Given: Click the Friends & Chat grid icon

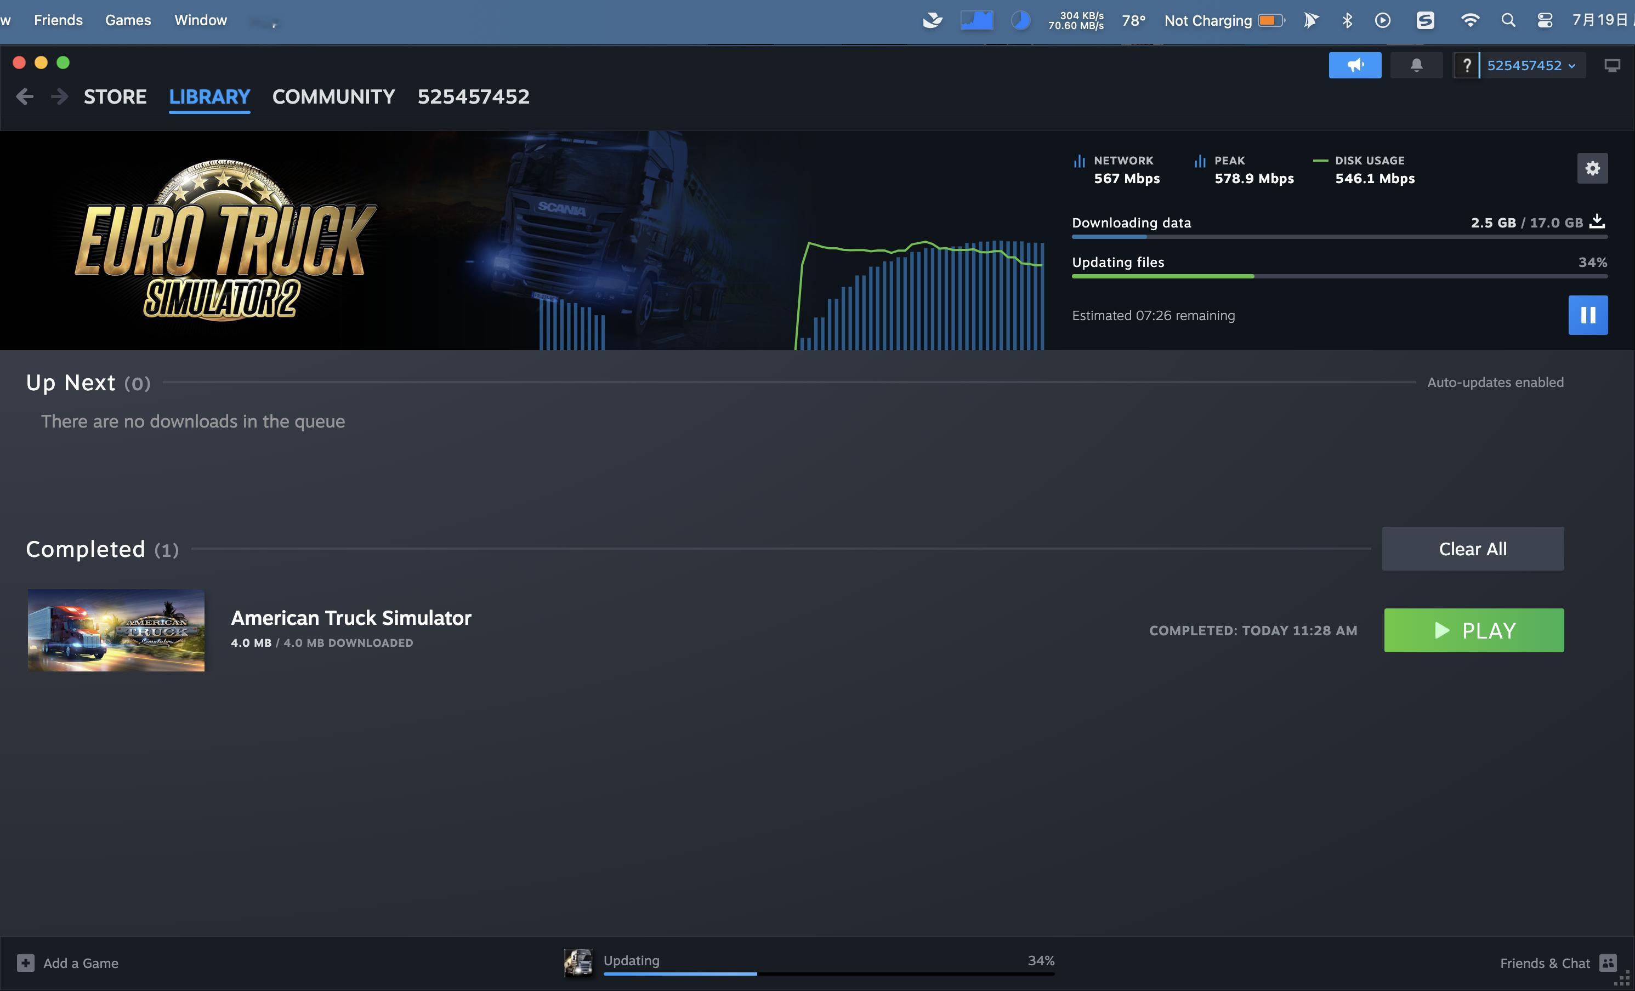Looking at the screenshot, I should tap(1607, 962).
